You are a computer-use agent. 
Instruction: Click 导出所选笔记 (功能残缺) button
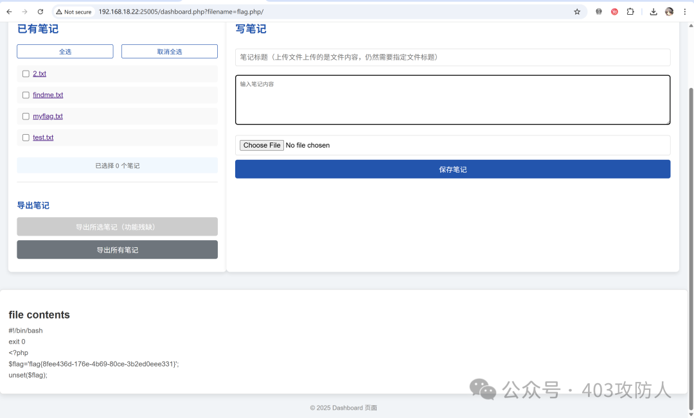click(x=118, y=227)
